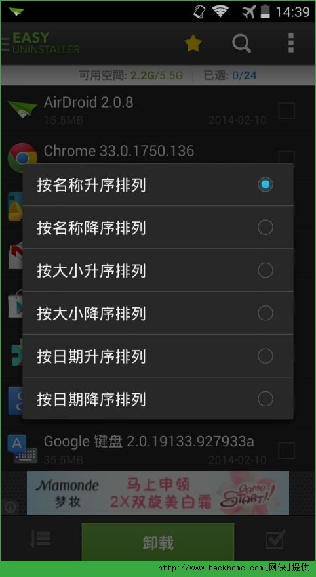Screen dimensions: 316x577
Task: Choose the 按大小升序排列 sort option
Action: [158, 270]
